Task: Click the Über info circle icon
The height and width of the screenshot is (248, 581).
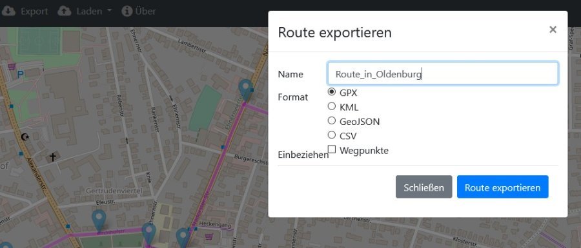Action: point(127,11)
